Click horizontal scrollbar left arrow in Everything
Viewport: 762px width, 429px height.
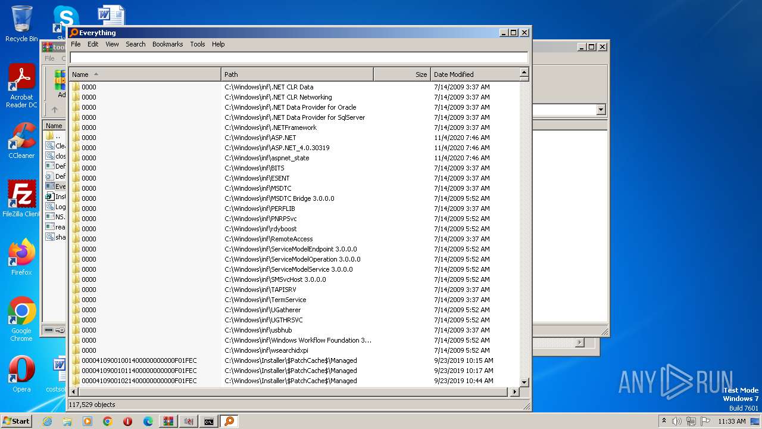pos(74,392)
